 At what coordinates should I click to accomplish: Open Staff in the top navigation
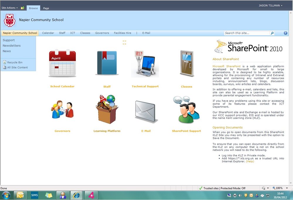(62, 33)
